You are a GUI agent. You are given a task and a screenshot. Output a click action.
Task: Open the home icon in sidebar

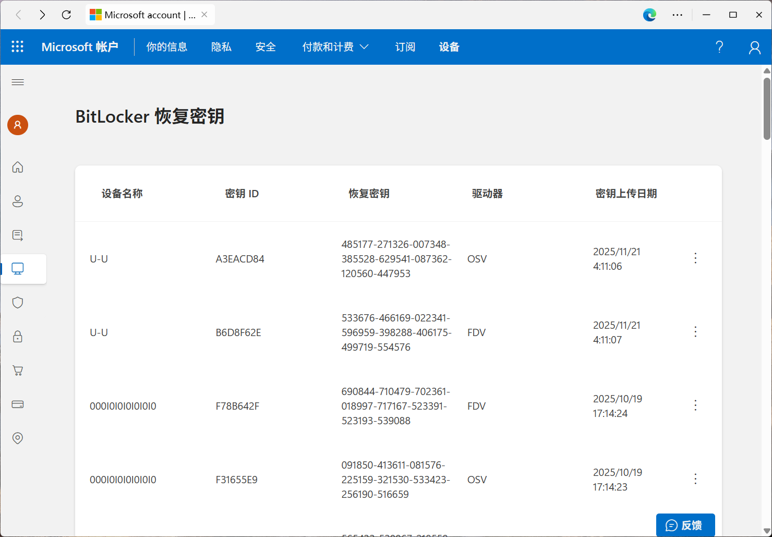click(x=18, y=167)
